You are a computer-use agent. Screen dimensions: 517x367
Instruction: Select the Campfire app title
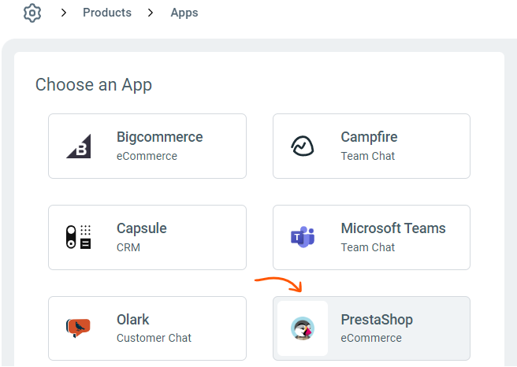coord(369,137)
